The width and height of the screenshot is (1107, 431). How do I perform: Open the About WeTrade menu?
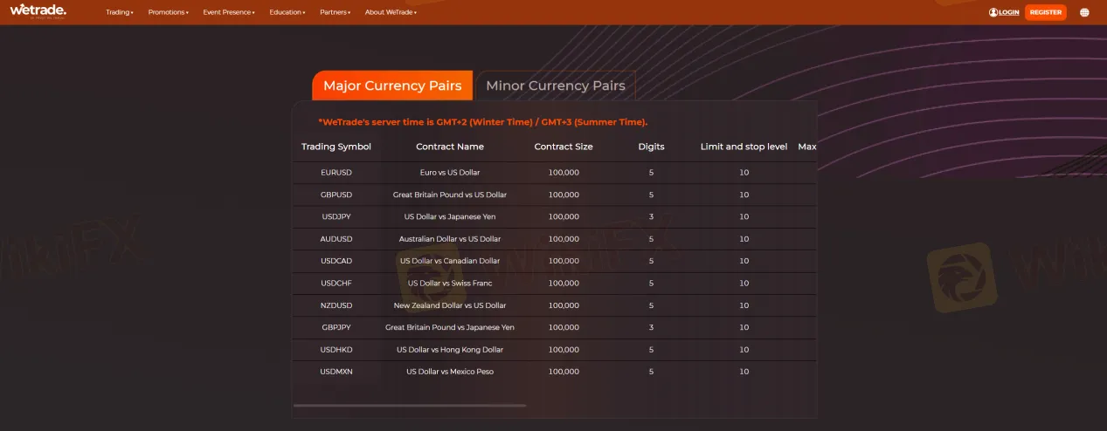(391, 13)
